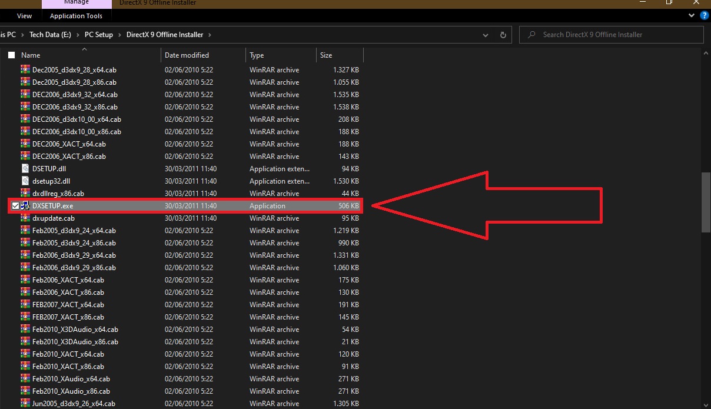
Task: Click the archive icon of Jun2005_d3dx9_26_x64.cab
Action: click(x=25, y=403)
